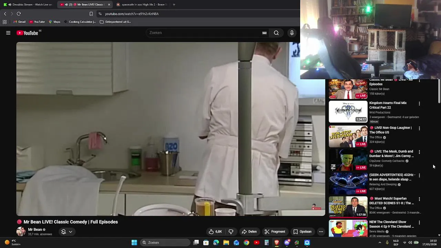Dislike the video with thumbs-down button

coord(231,231)
